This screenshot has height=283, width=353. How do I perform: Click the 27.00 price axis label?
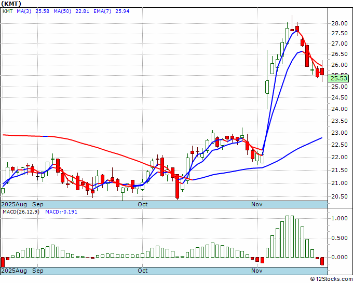point(340,44)
